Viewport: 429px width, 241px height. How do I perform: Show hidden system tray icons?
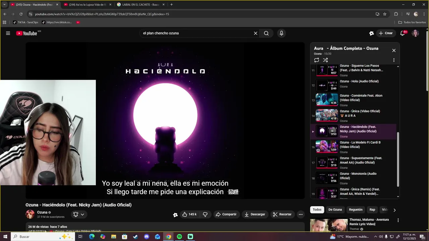click(x=375, y=237)
